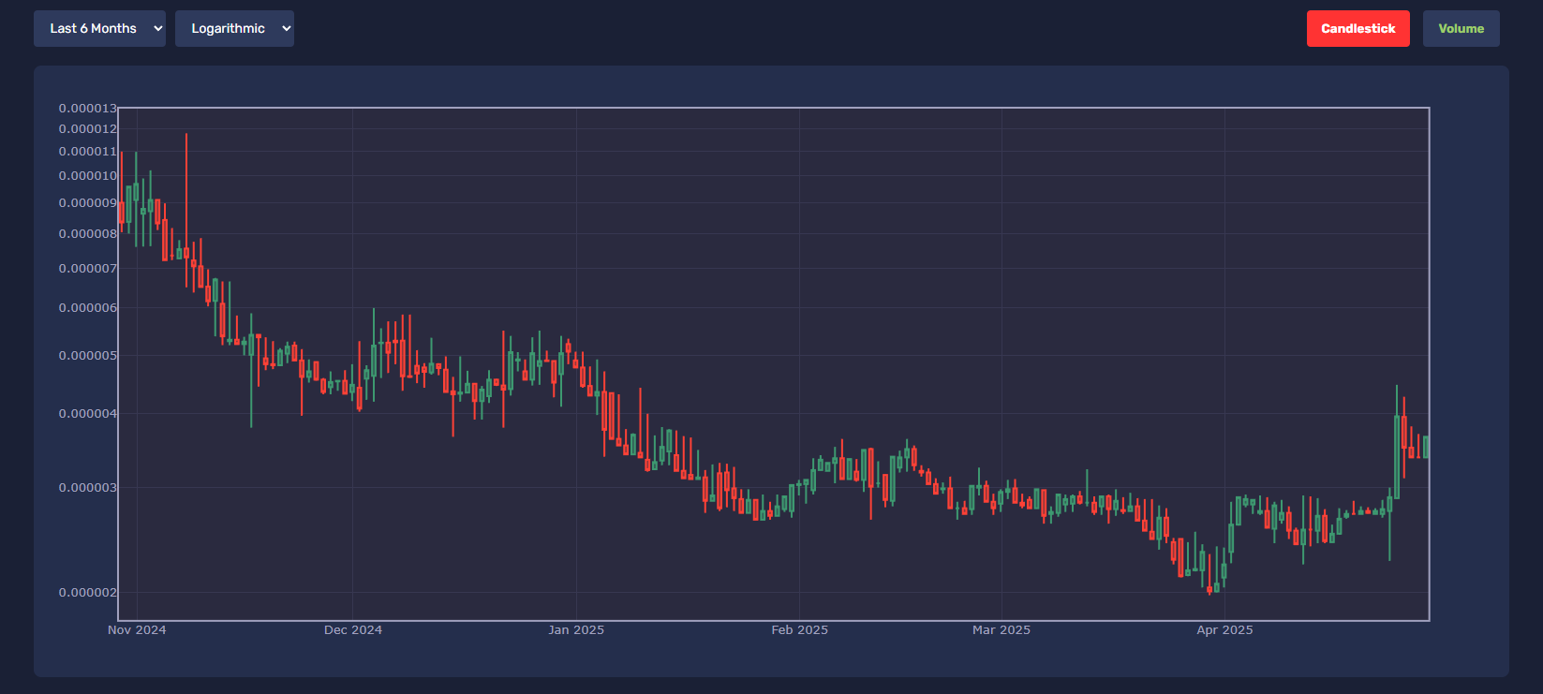1543x694 pixels.
Task: Click the 0.000009 y-axis label
Action: (x=88, y=202)
